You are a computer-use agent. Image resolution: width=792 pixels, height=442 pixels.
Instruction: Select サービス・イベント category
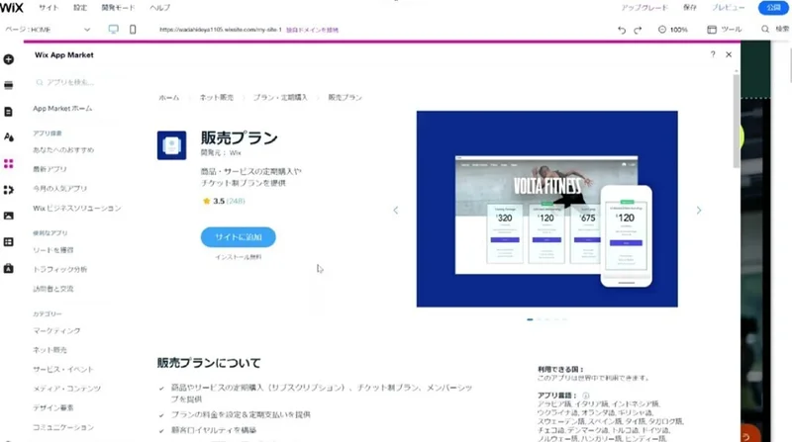click(63, 370)
